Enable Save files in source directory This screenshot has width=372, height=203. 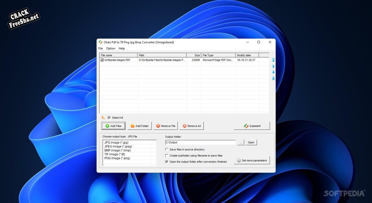pyautogui.click(x=167, y=149)
